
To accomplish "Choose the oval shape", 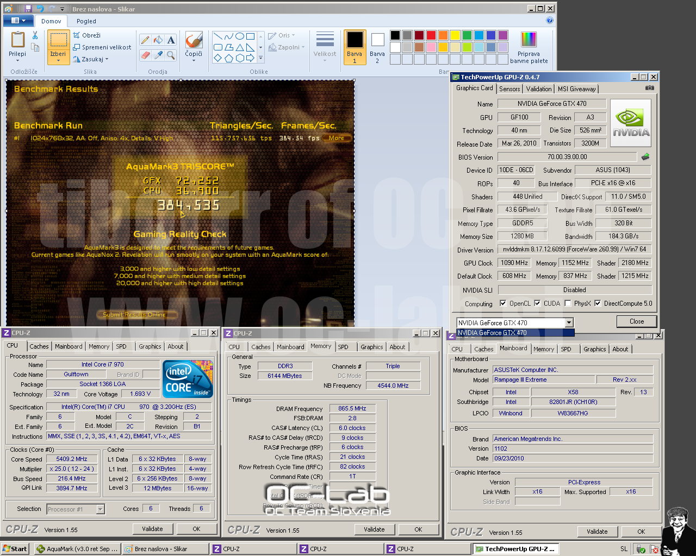I will click(239, 36).
